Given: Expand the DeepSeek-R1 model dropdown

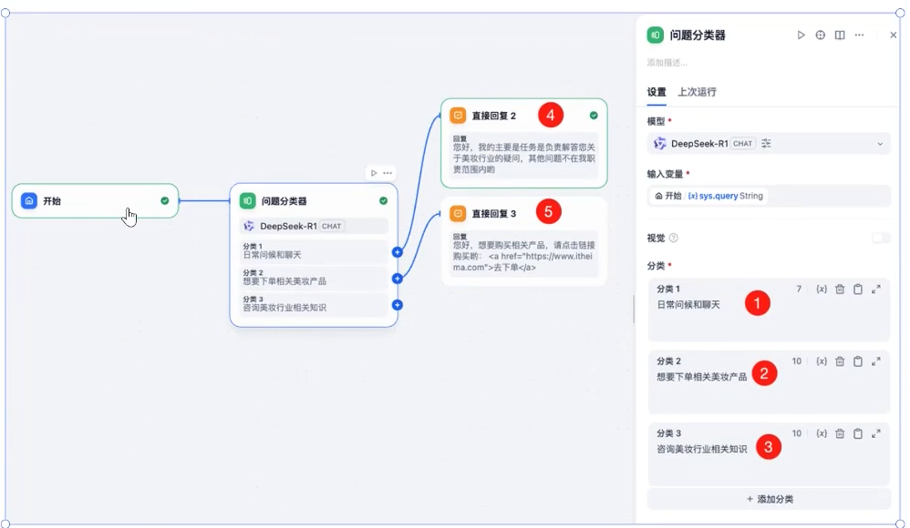Looking at the screenshot, I should click(880, 144).
